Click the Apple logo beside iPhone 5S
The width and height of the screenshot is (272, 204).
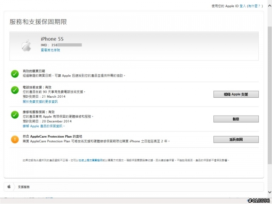(x=26, y=46)
